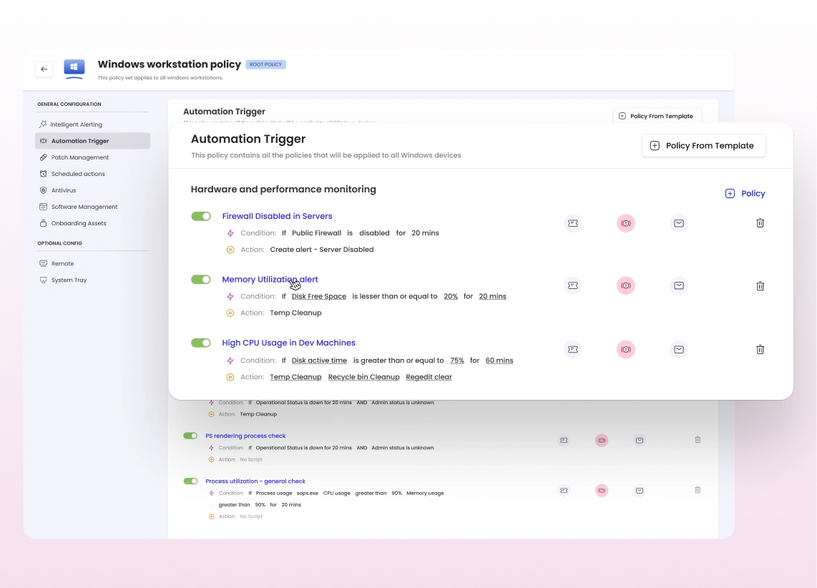Click pink alert icon for High CPU Usage
Viewport: 817px width, 588px height.
pyautogui.click(x=626, y=349)
